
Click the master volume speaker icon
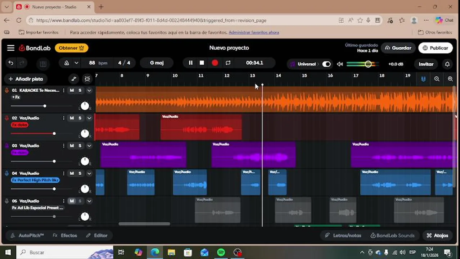340,64
